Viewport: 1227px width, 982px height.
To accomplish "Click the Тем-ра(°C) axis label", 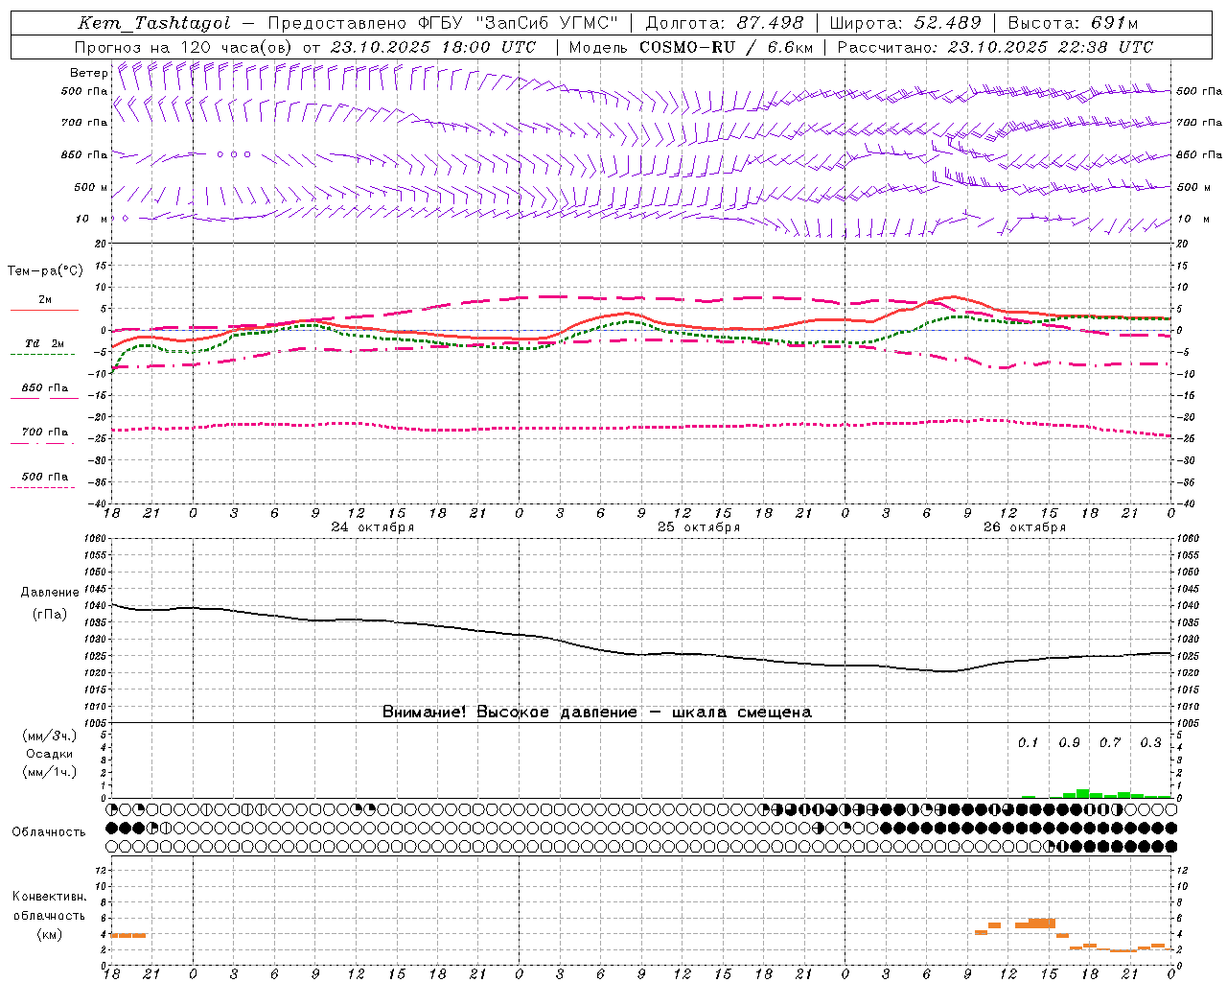I will click(x=45, y=271).
